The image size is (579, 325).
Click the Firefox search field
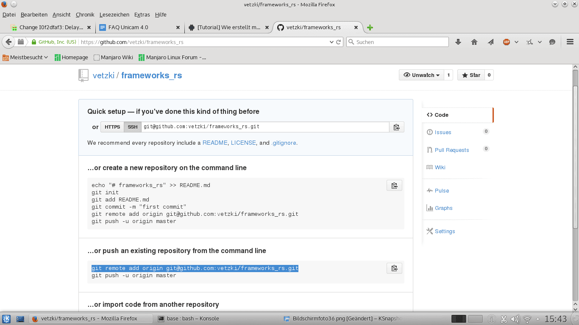398,42
